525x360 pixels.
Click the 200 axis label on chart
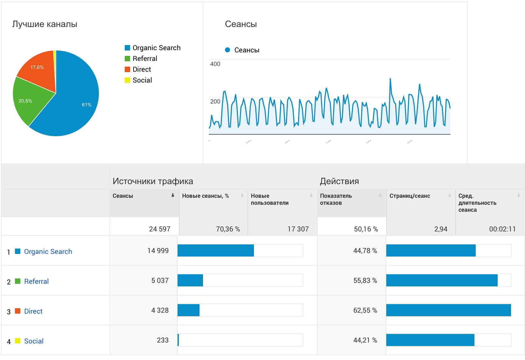[x=215, y=102]
